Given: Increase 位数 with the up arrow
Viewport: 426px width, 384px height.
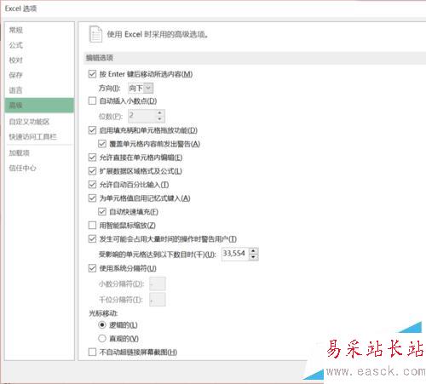Looking at the screenshot, I should click(x=160, y=113).
